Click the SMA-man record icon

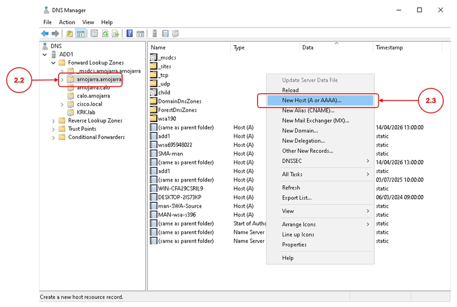click(x=154, y=154)
